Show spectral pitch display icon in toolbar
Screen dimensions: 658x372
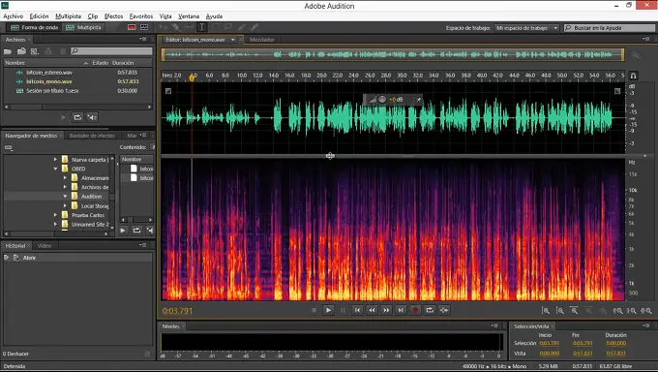click(x=144, y=27)
